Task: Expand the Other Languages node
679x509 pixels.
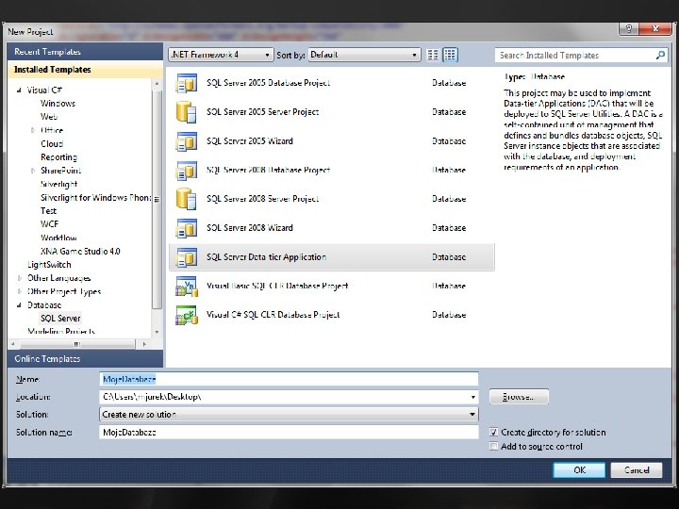Action: (19, 278)
